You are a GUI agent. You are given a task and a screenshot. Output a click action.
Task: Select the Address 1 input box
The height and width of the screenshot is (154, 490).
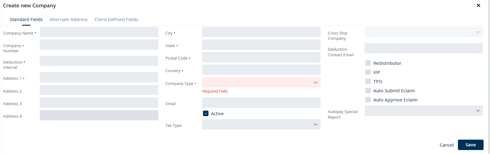click(x=99, y=77)
